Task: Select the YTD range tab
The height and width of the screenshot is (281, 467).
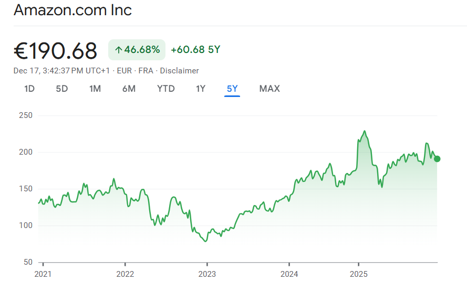Action: click(166, 89)
